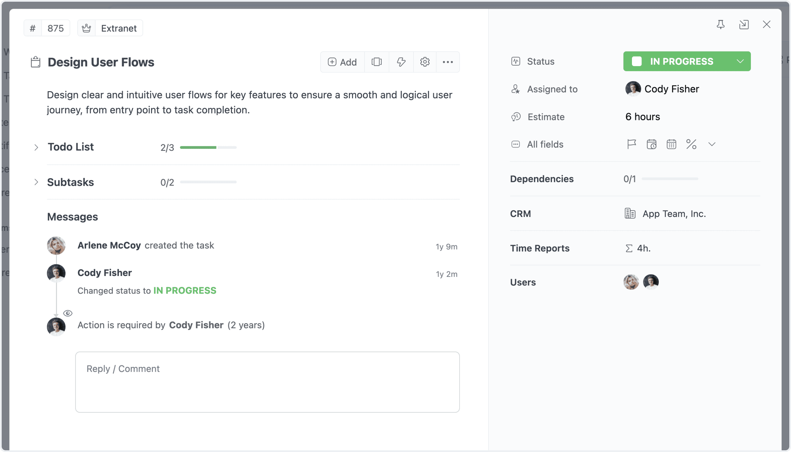Image resolution: width=791 pixels, height=452 pixels.
Task: Toggle the white status checkbox square
Action: [636, 62]
